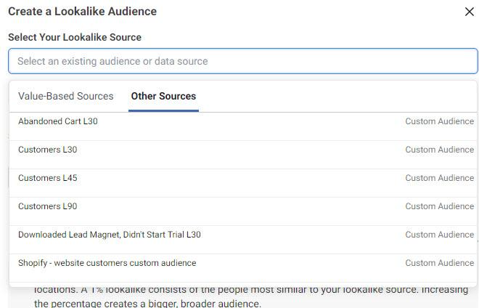Click the Create a Lookalike Audience heading
Viewport: 479px width, 308px height.
pos(82,12)
